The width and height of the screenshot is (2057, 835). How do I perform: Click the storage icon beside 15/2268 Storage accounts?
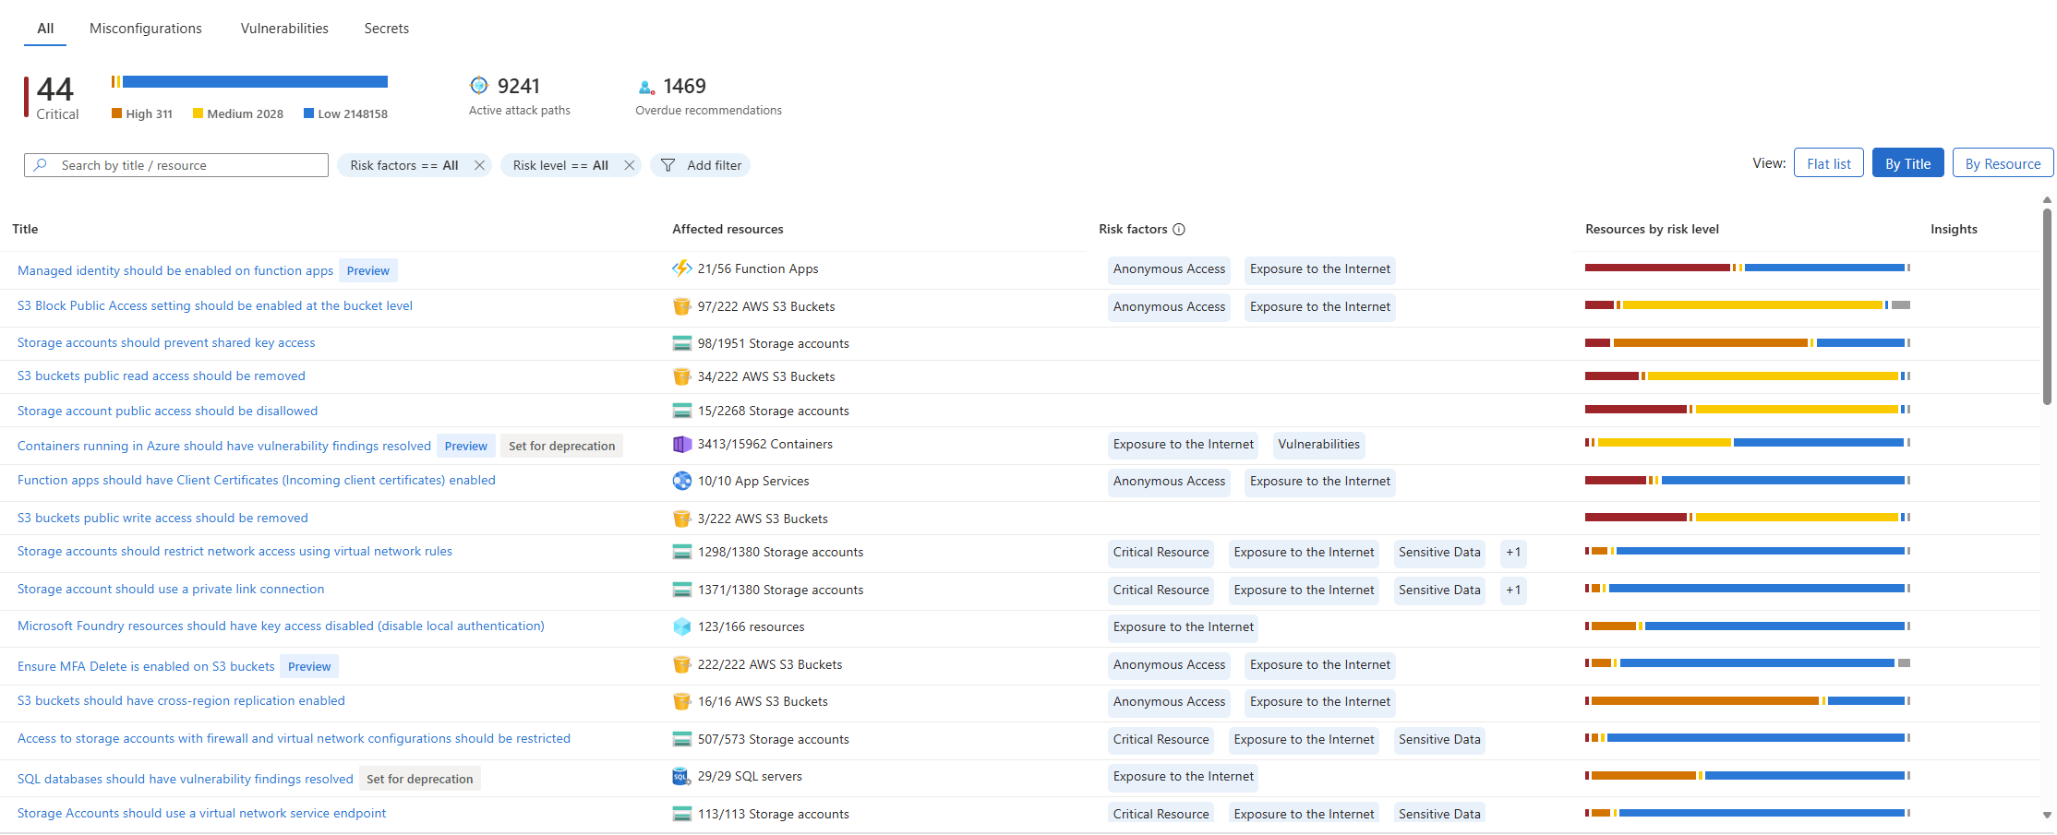click(x=682, y=411)
